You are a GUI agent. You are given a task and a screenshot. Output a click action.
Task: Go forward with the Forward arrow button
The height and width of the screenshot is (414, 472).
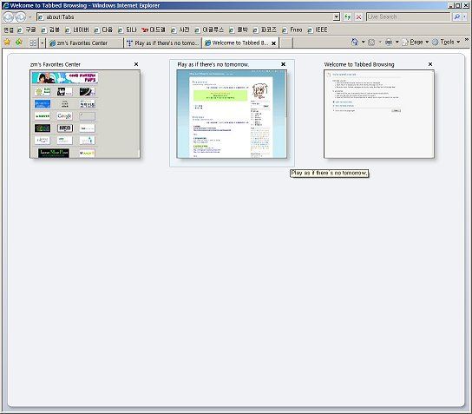point(21,17)
